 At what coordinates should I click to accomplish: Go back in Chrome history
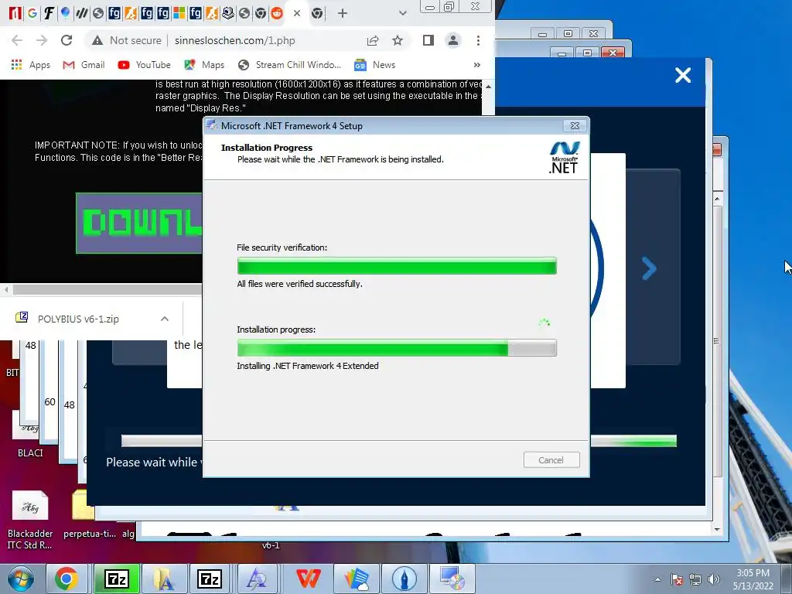(17, 40)
